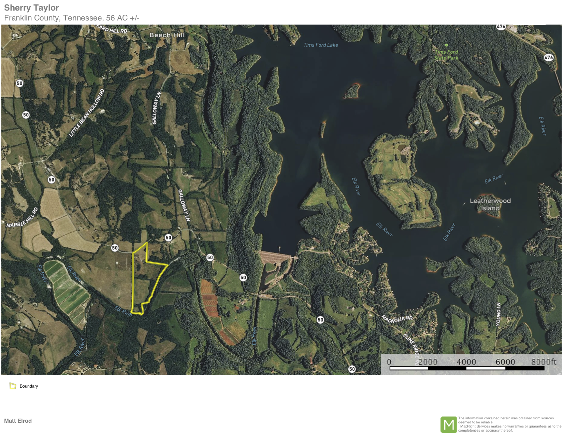Click the Route 50 shield nearest the dam
The image size is (563, 435).
click(x=243, y=277)
